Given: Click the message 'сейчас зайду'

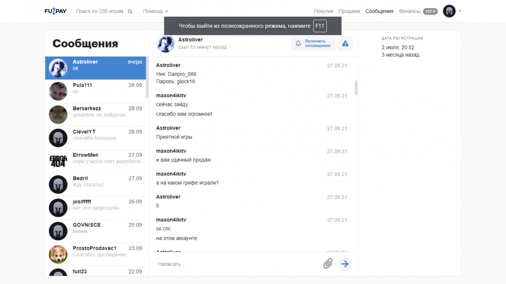Looking at the screenshot, I should [172, 104].
